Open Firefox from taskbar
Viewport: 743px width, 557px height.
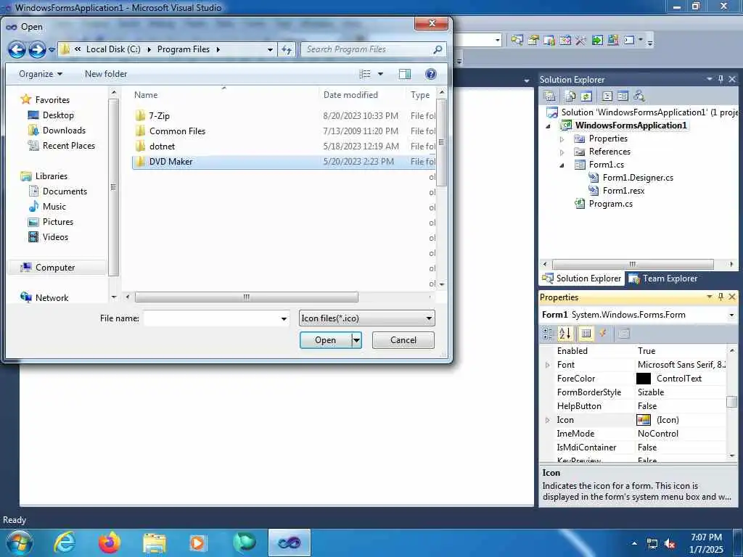[110, 542]
